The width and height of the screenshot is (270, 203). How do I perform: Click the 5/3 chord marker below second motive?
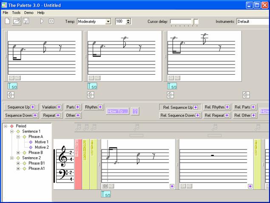pyautogui.click(x=91, y=86)
